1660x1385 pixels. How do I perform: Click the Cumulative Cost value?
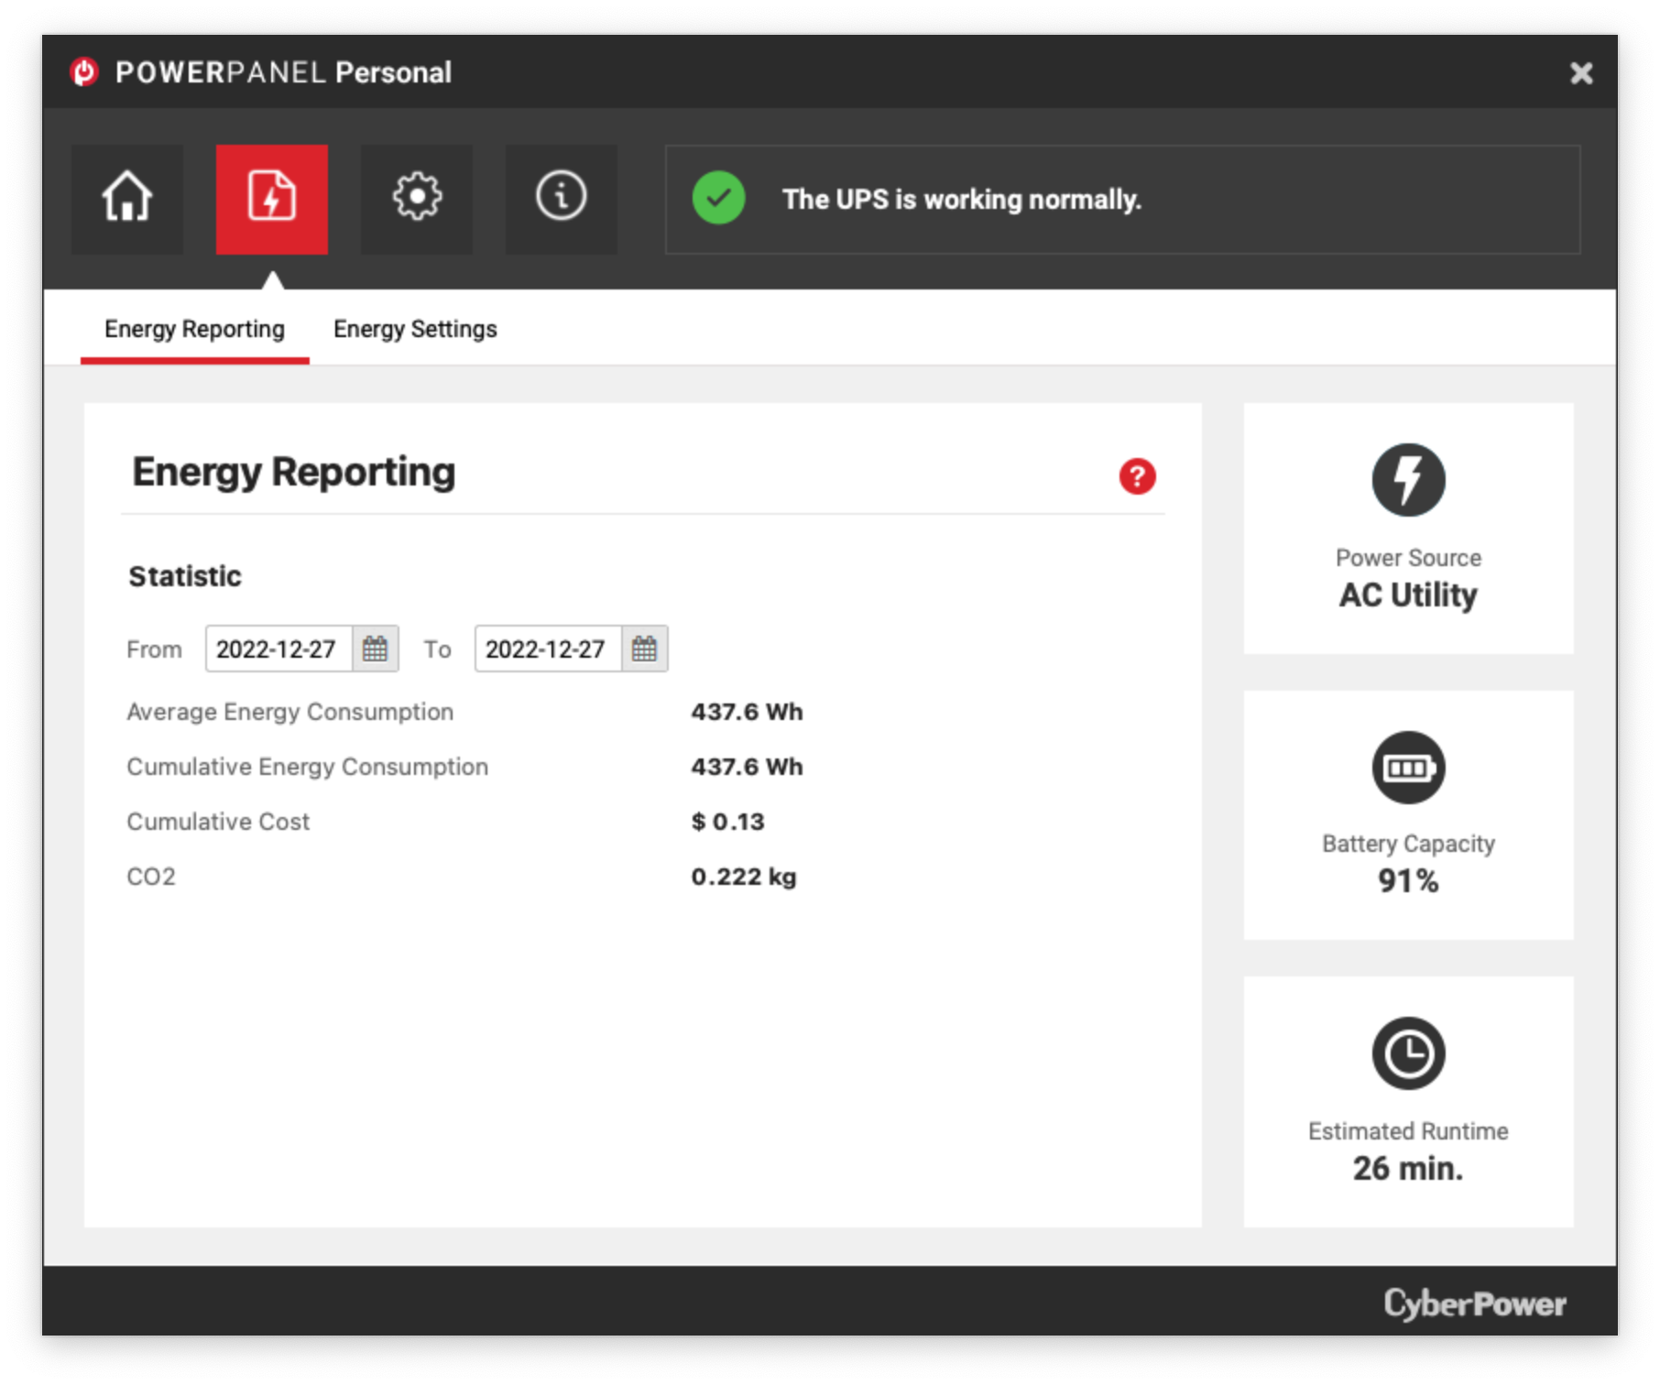[x=727, y=822]
